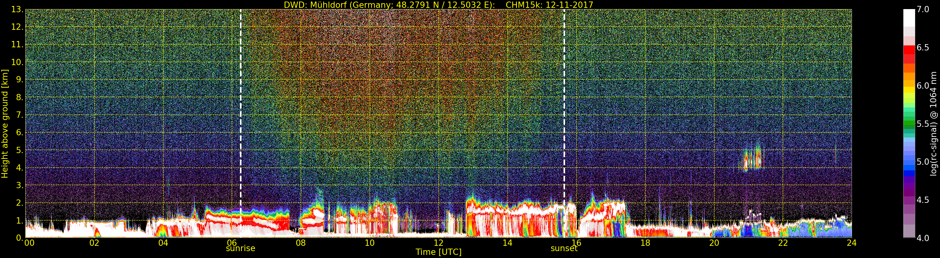Click the time tick label '24'
Viewport: 940px width, 258px height.
click(851, 243)
